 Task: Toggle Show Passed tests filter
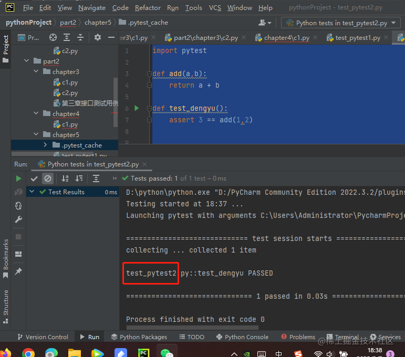coord(34,178)
